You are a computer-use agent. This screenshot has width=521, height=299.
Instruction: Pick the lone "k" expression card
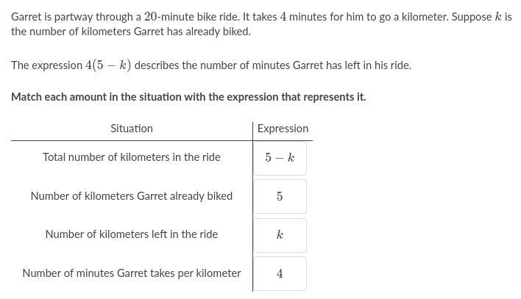click(280, 235)
